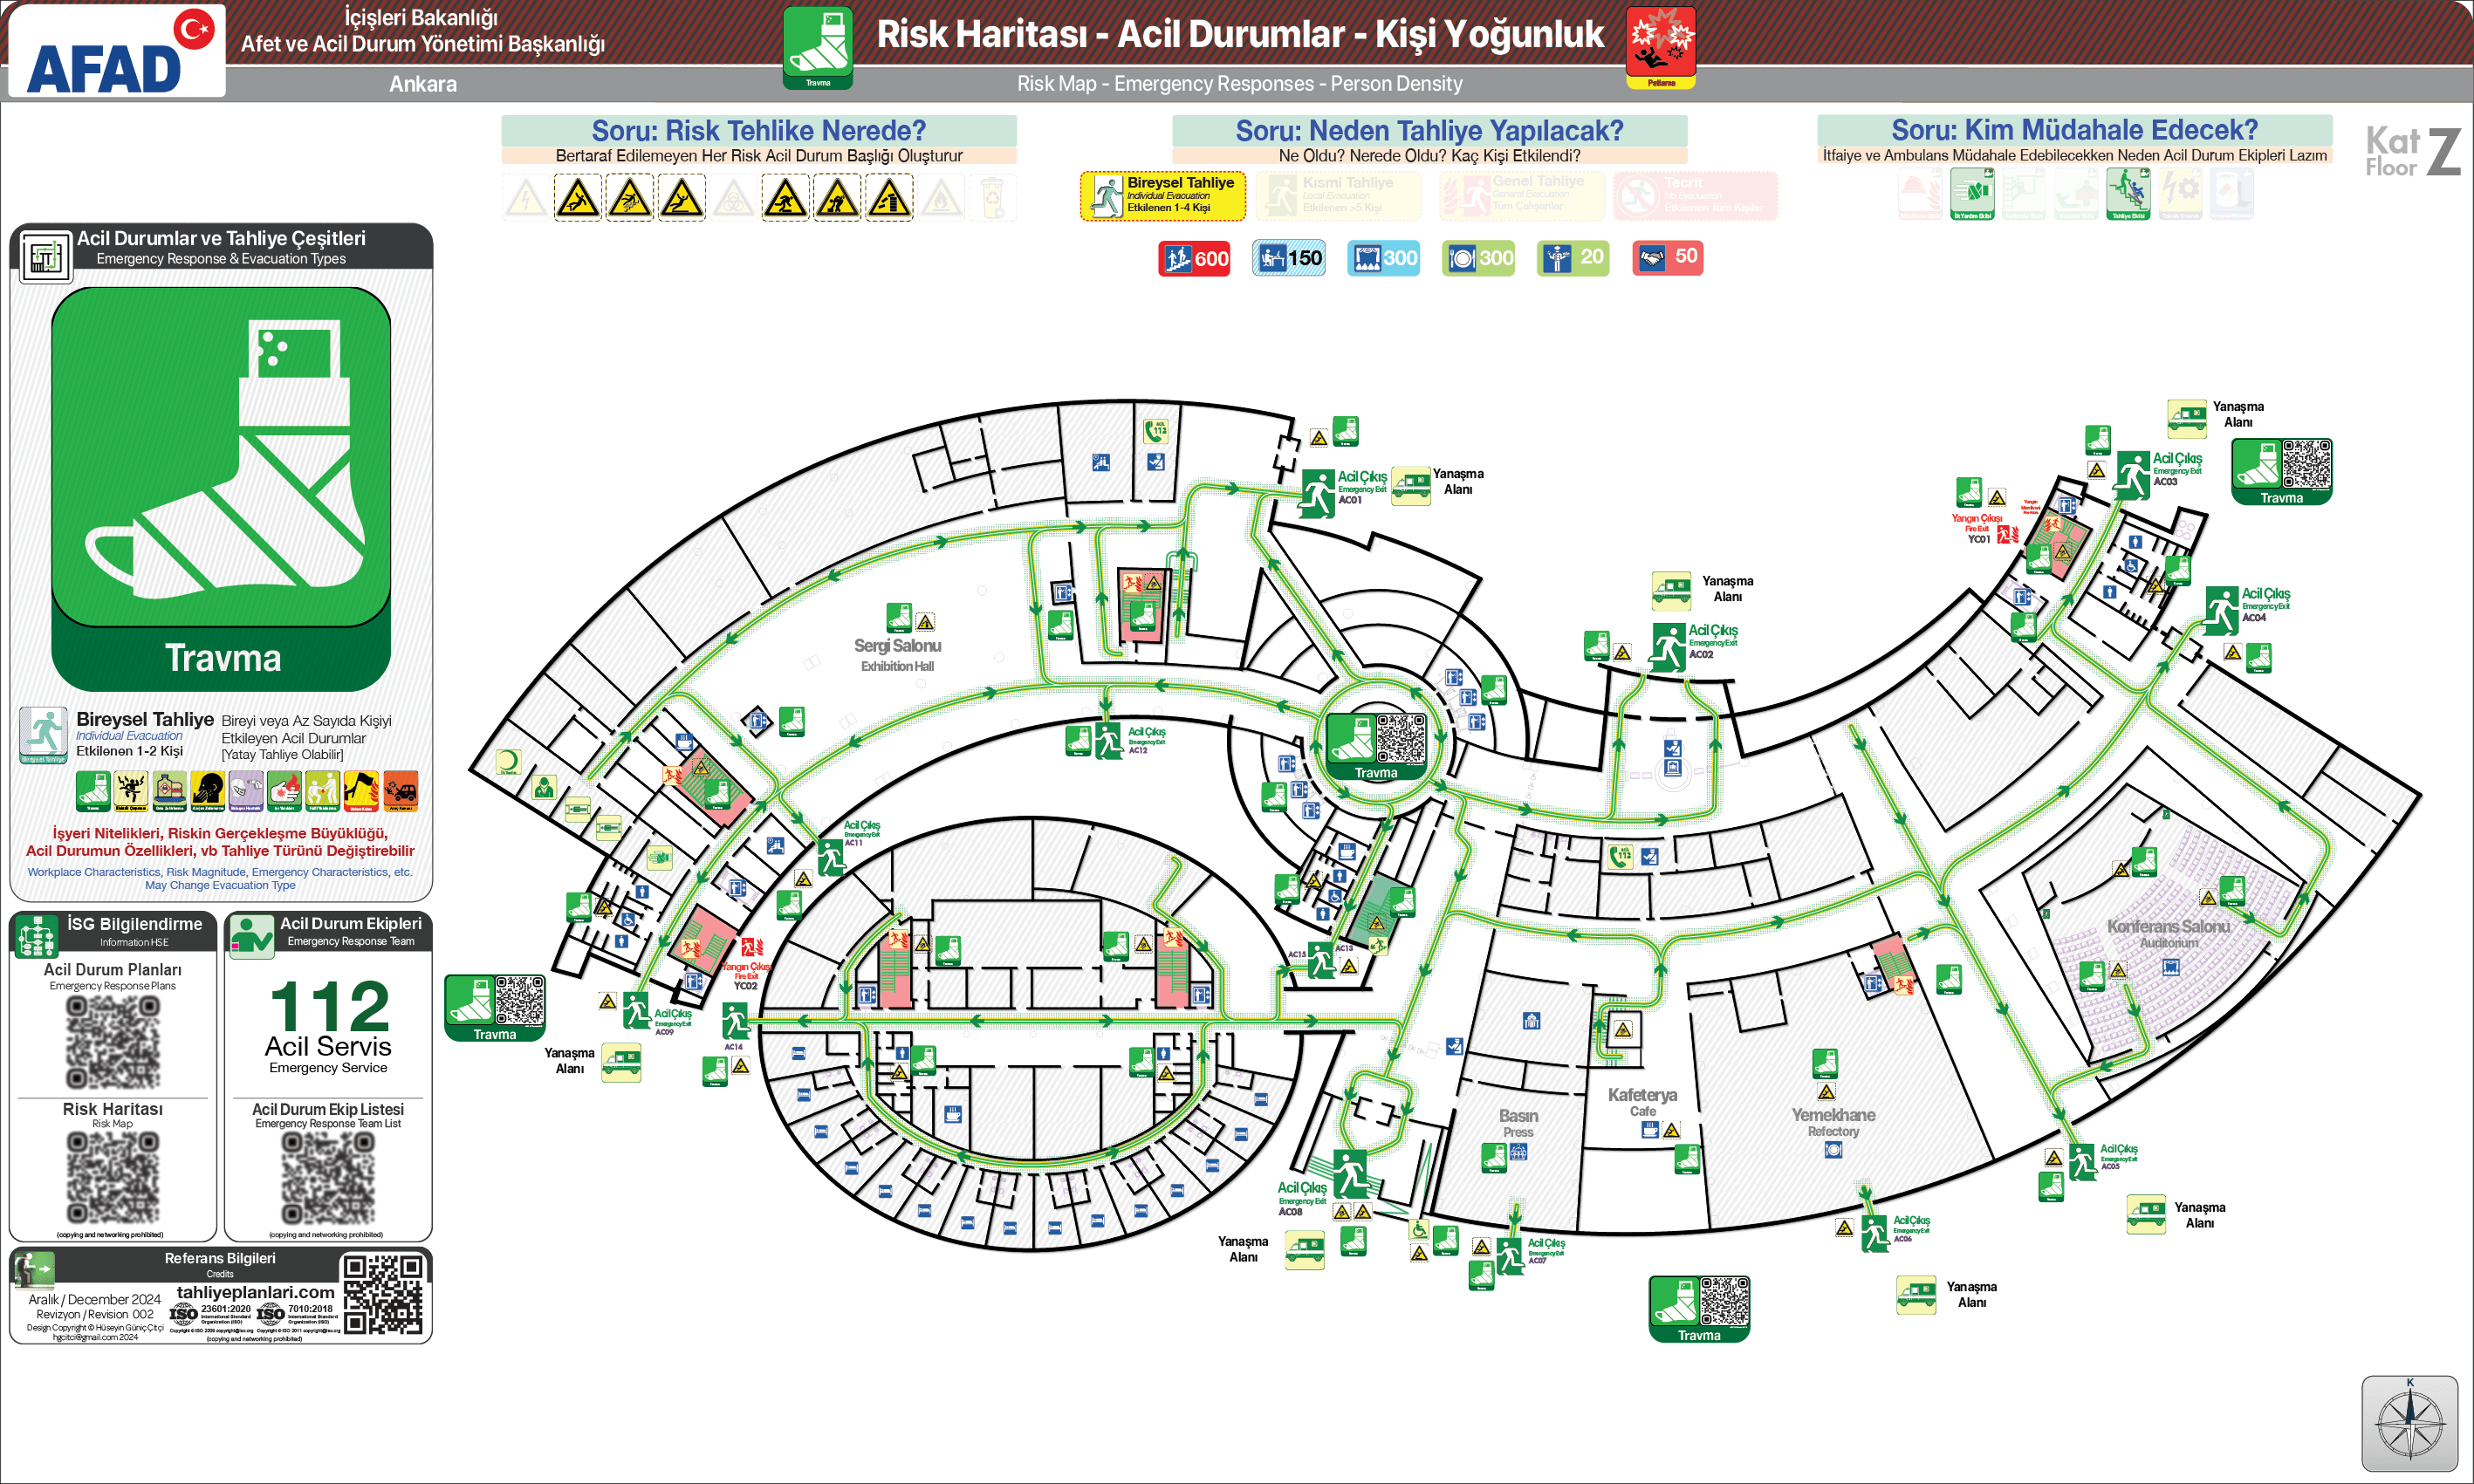The image size is (2474, 1484).
Task: Click the 'Soru: Kim Müdahale Edecek?' heading
Action: [x=2074, y=130]
